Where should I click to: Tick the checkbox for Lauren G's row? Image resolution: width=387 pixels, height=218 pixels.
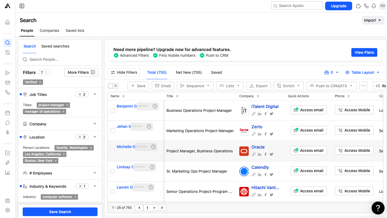(x=113, y=192)
